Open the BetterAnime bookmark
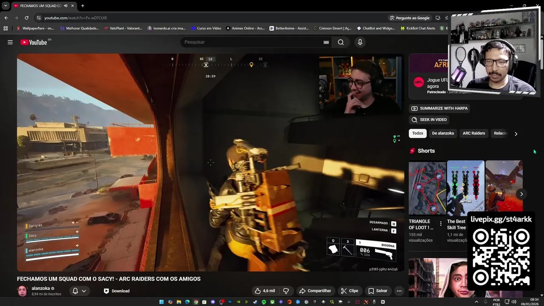The width and height of the screenshot is (544, 306). point(289,28)
